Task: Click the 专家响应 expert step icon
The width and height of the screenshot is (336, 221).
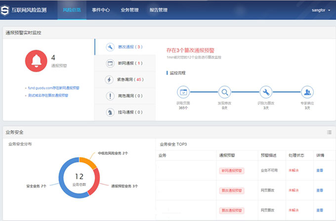Action: (307, 92)
